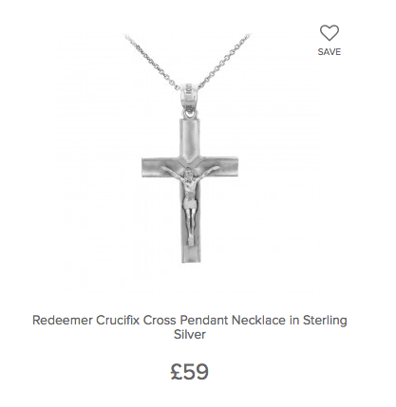Screen dimensions: 396x407
Task: Open the Redeemer Crucifix Cross Pendant title link
Action: 190,327
